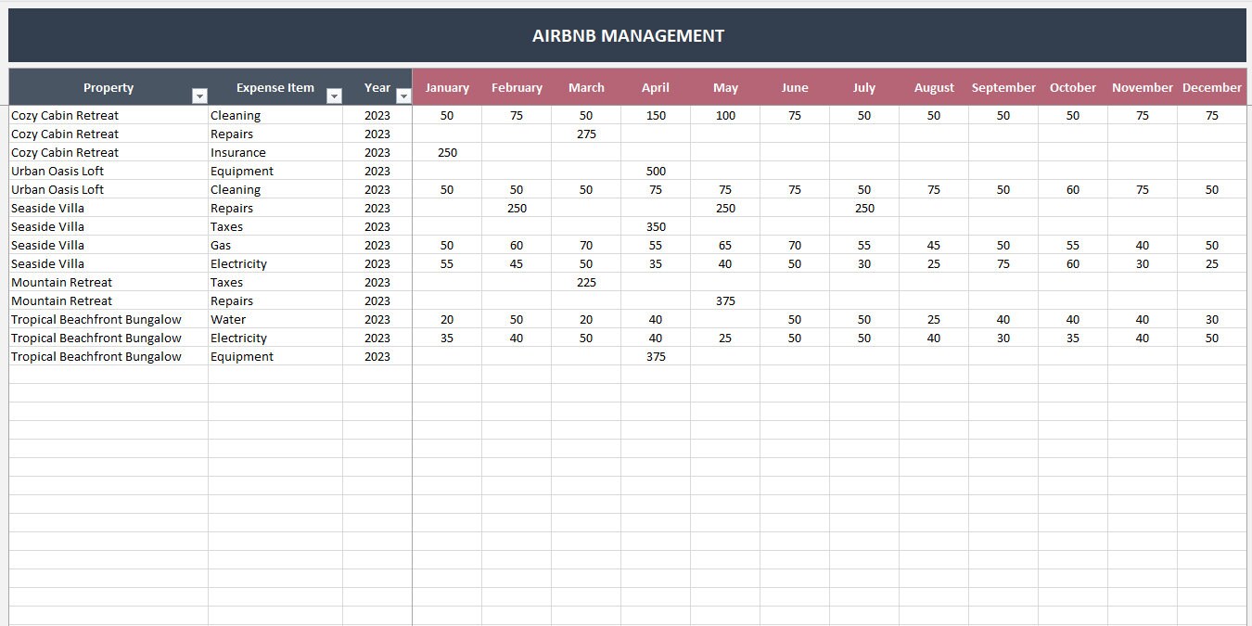Select the Seaside Villa Gas property cell

tap(109, 245)
